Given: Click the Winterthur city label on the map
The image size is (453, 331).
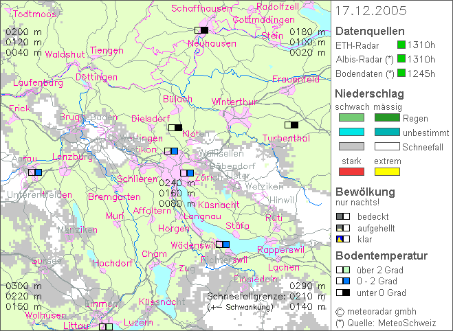Looking at the screenshot, I should coord(234,102).
